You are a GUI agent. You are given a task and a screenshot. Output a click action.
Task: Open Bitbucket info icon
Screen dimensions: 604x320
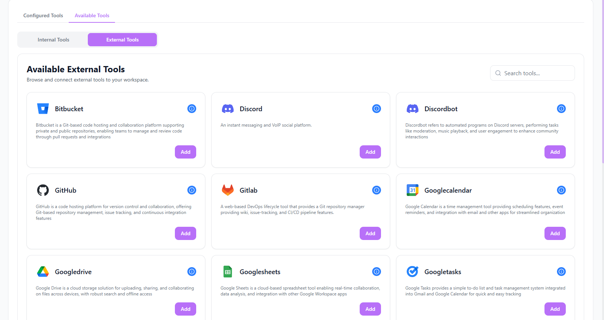pyautogui.click(x=192, y=109)
